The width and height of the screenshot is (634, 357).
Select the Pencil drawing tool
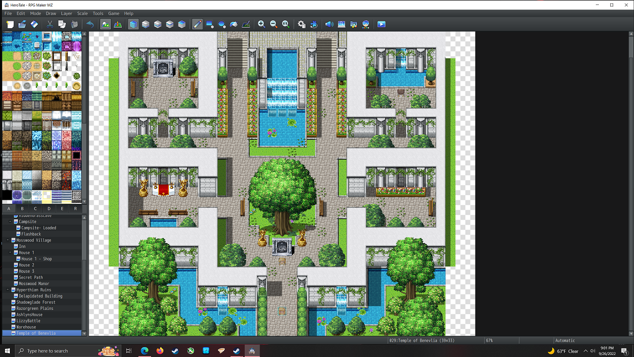(x=198, y=24)
